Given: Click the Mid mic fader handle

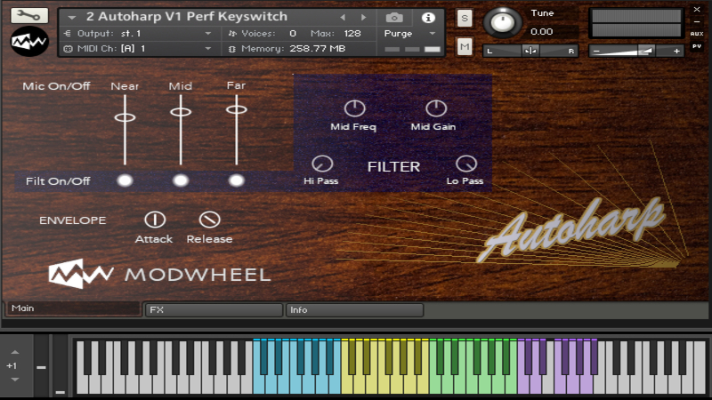Looking at the screenshot, I should pyautogui.click(x=181, y=112).
